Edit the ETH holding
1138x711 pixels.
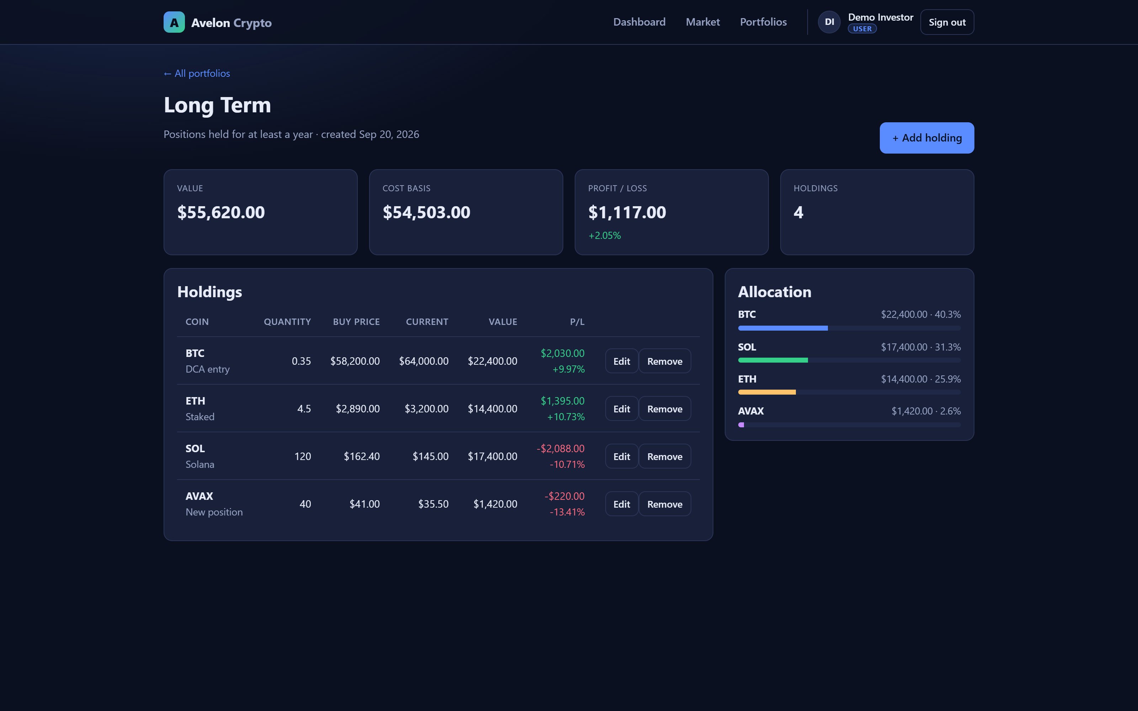[x=621, y=408]
